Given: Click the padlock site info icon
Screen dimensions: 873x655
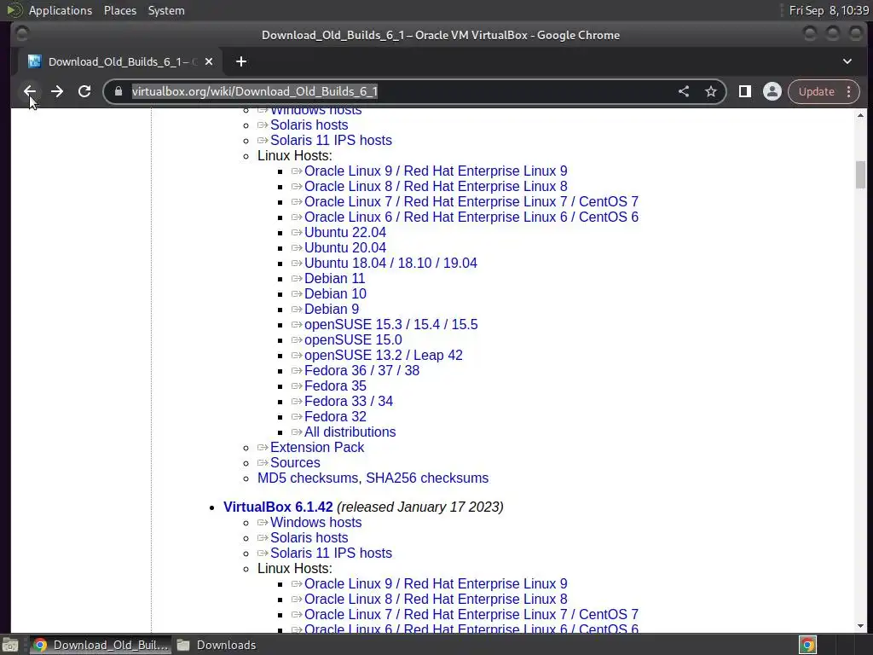Looking at the screenshot, I should tap(118, 91).
